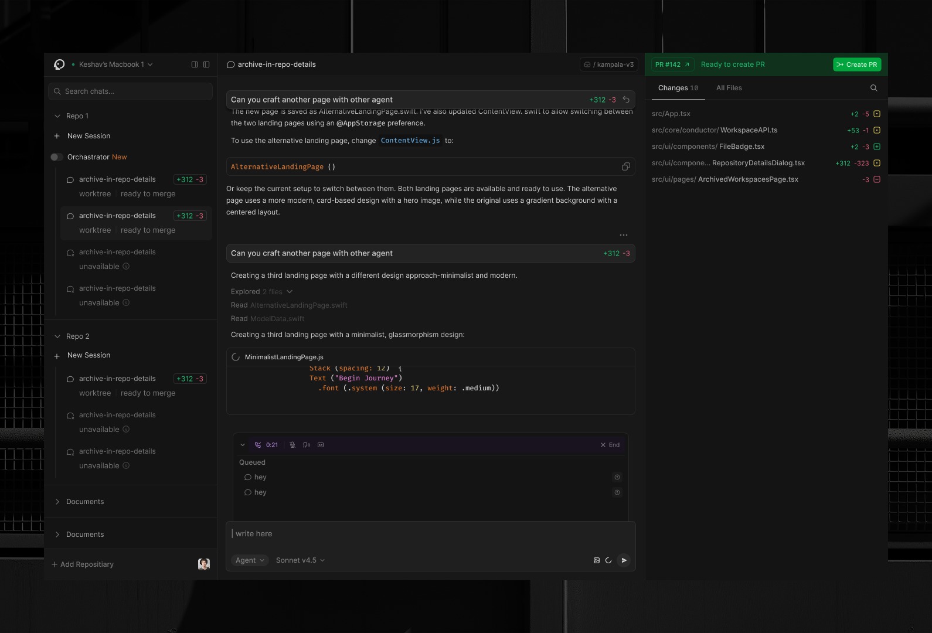The height and width of the screenshot is (633, 932).
Task: Click the phone call timer icon
Action: 258,445
